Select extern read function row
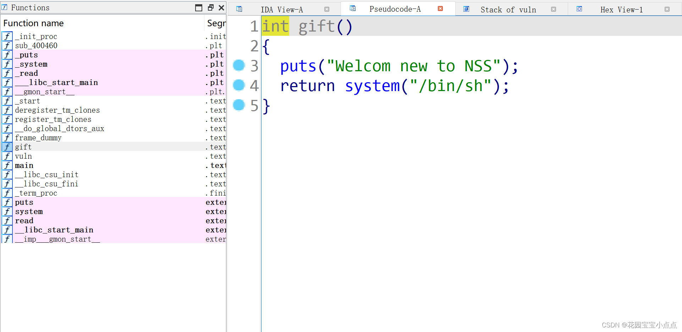Image resolution: width=682 pixels, height=332 pixels. click(x=113, y=221)
